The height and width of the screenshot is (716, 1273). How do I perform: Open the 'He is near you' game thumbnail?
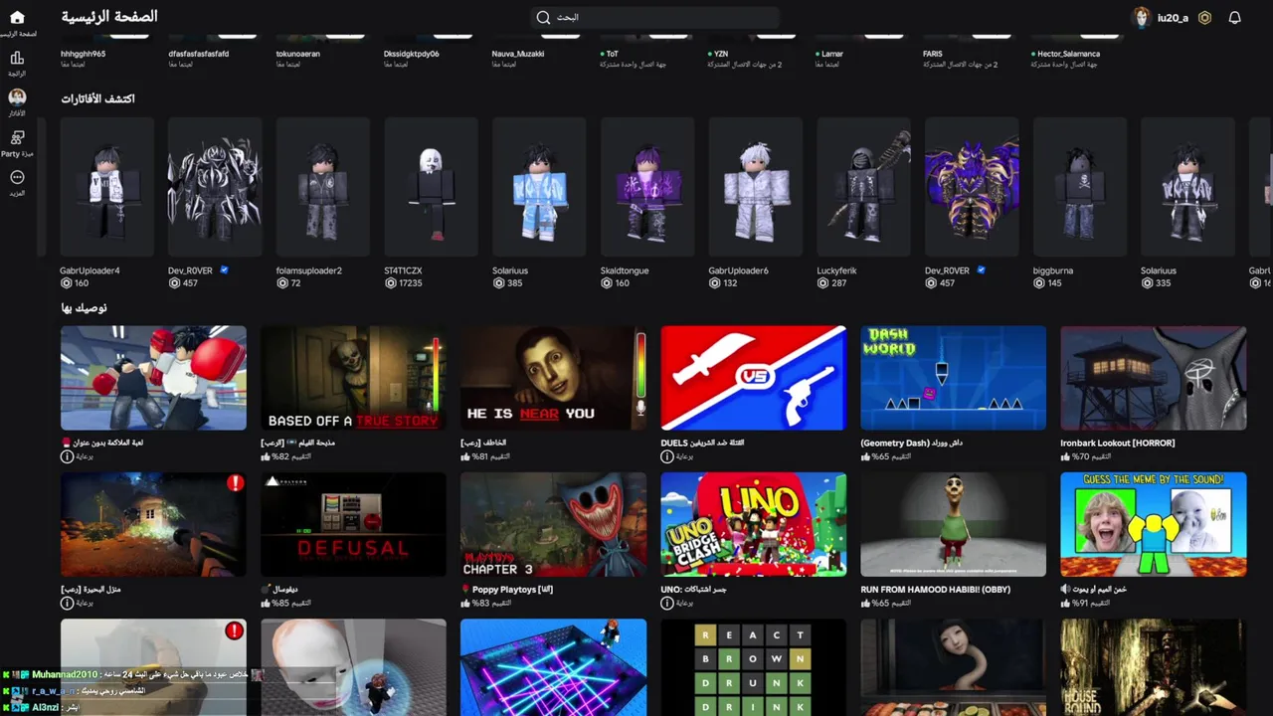click(x=553, y=378)
